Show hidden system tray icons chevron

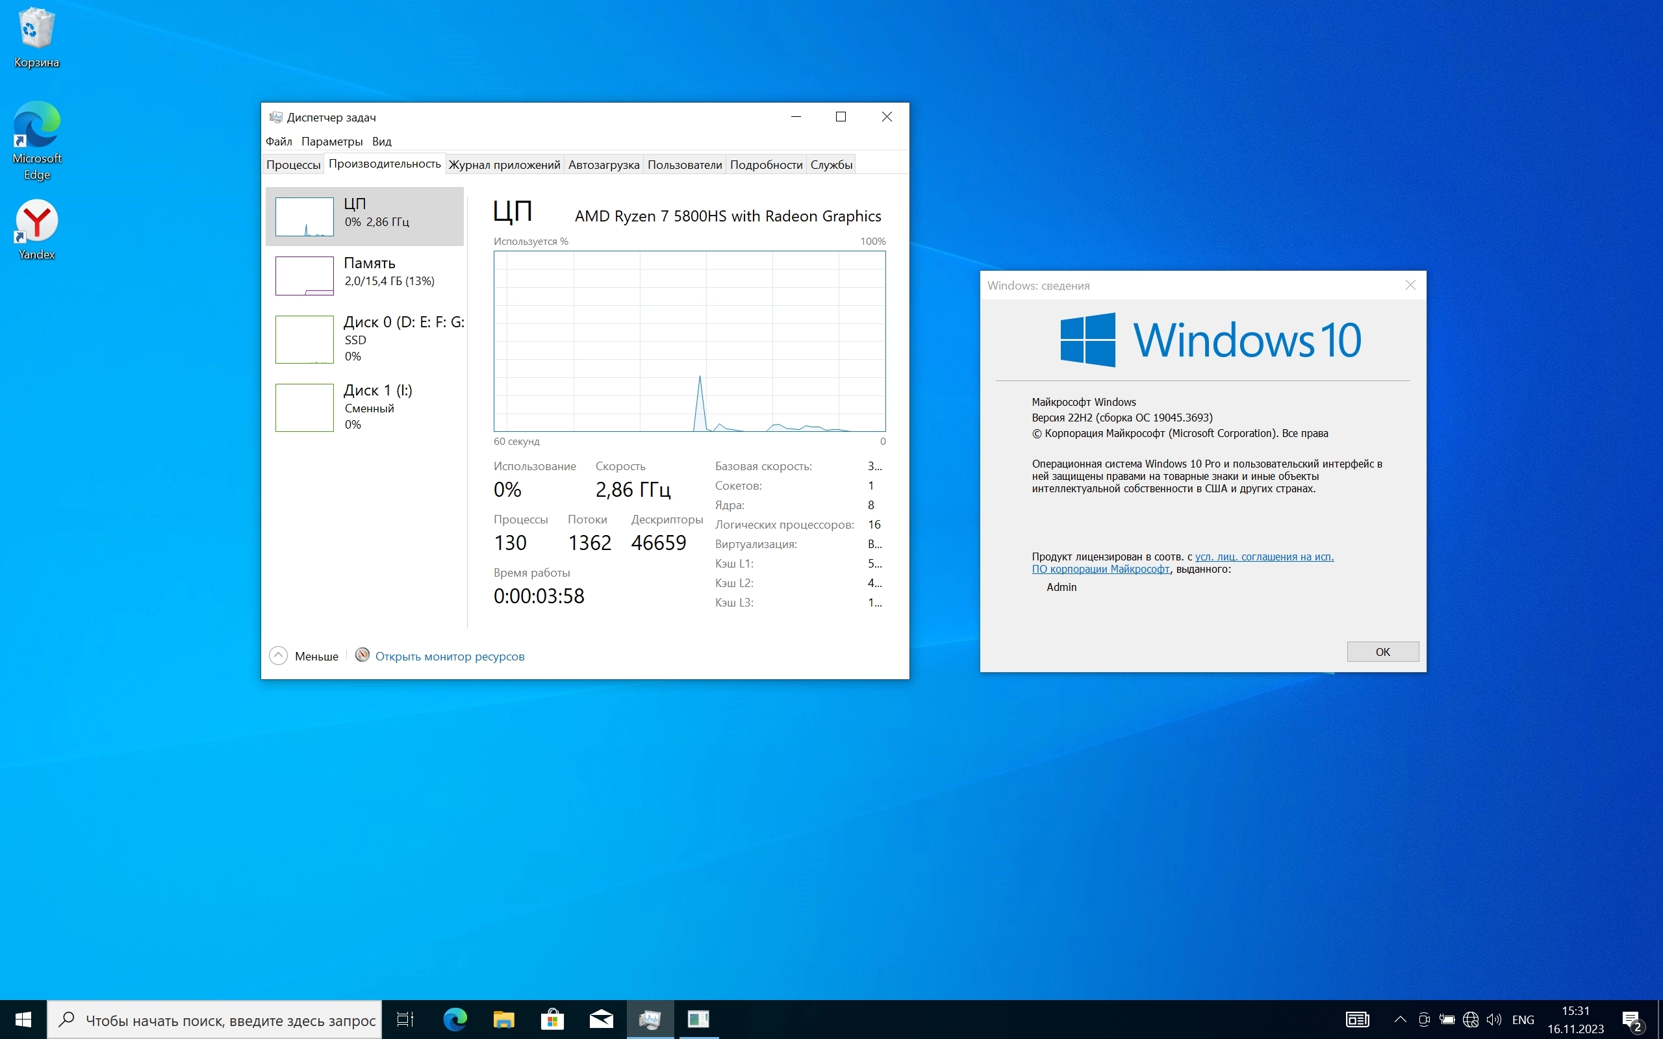[x=1400, y=1020]
